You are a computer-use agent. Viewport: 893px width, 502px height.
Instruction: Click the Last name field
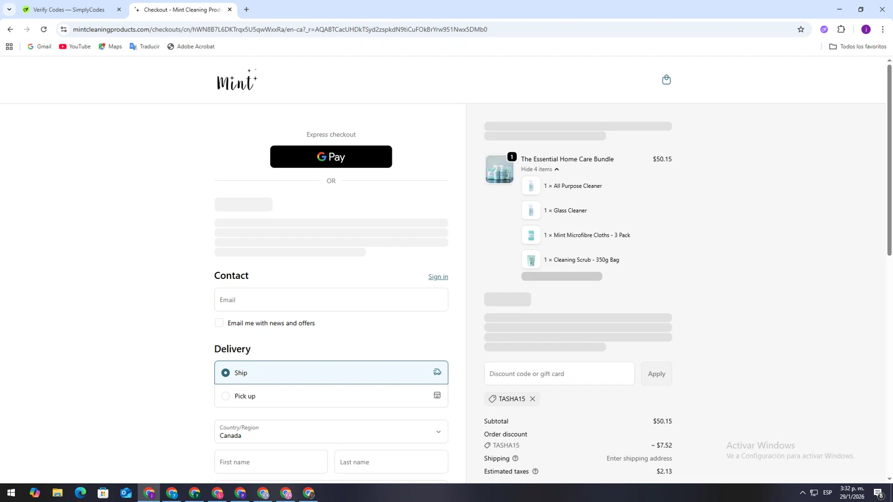click(x=391, y=462)
